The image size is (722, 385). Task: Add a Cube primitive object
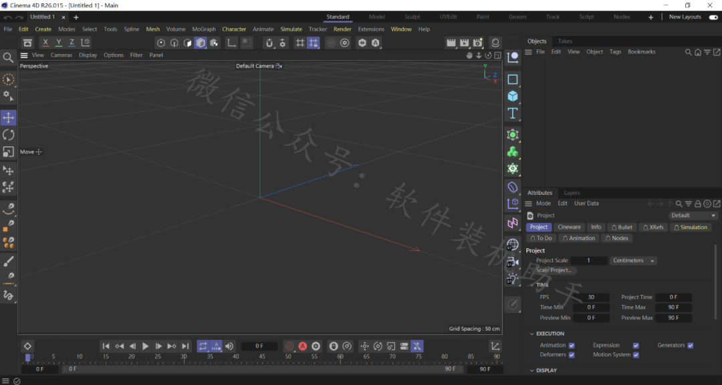tap(513, 96)
